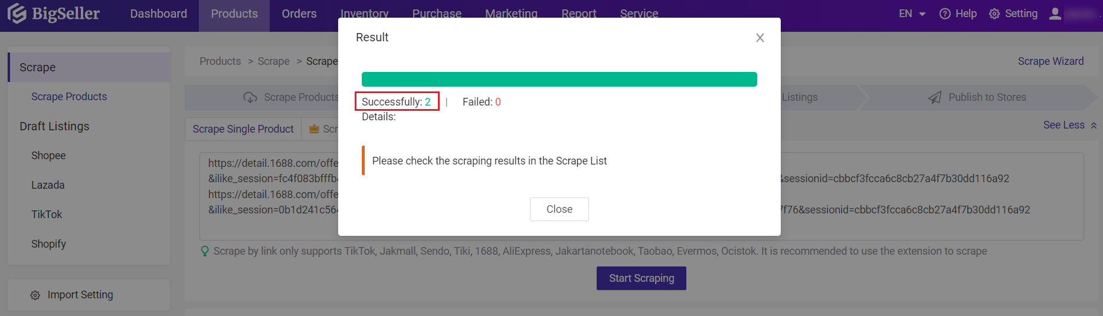The image size is (1103, 316).
Task: Click inside the product URL text area
Action: pyautogui.click(x=641, y=196)
